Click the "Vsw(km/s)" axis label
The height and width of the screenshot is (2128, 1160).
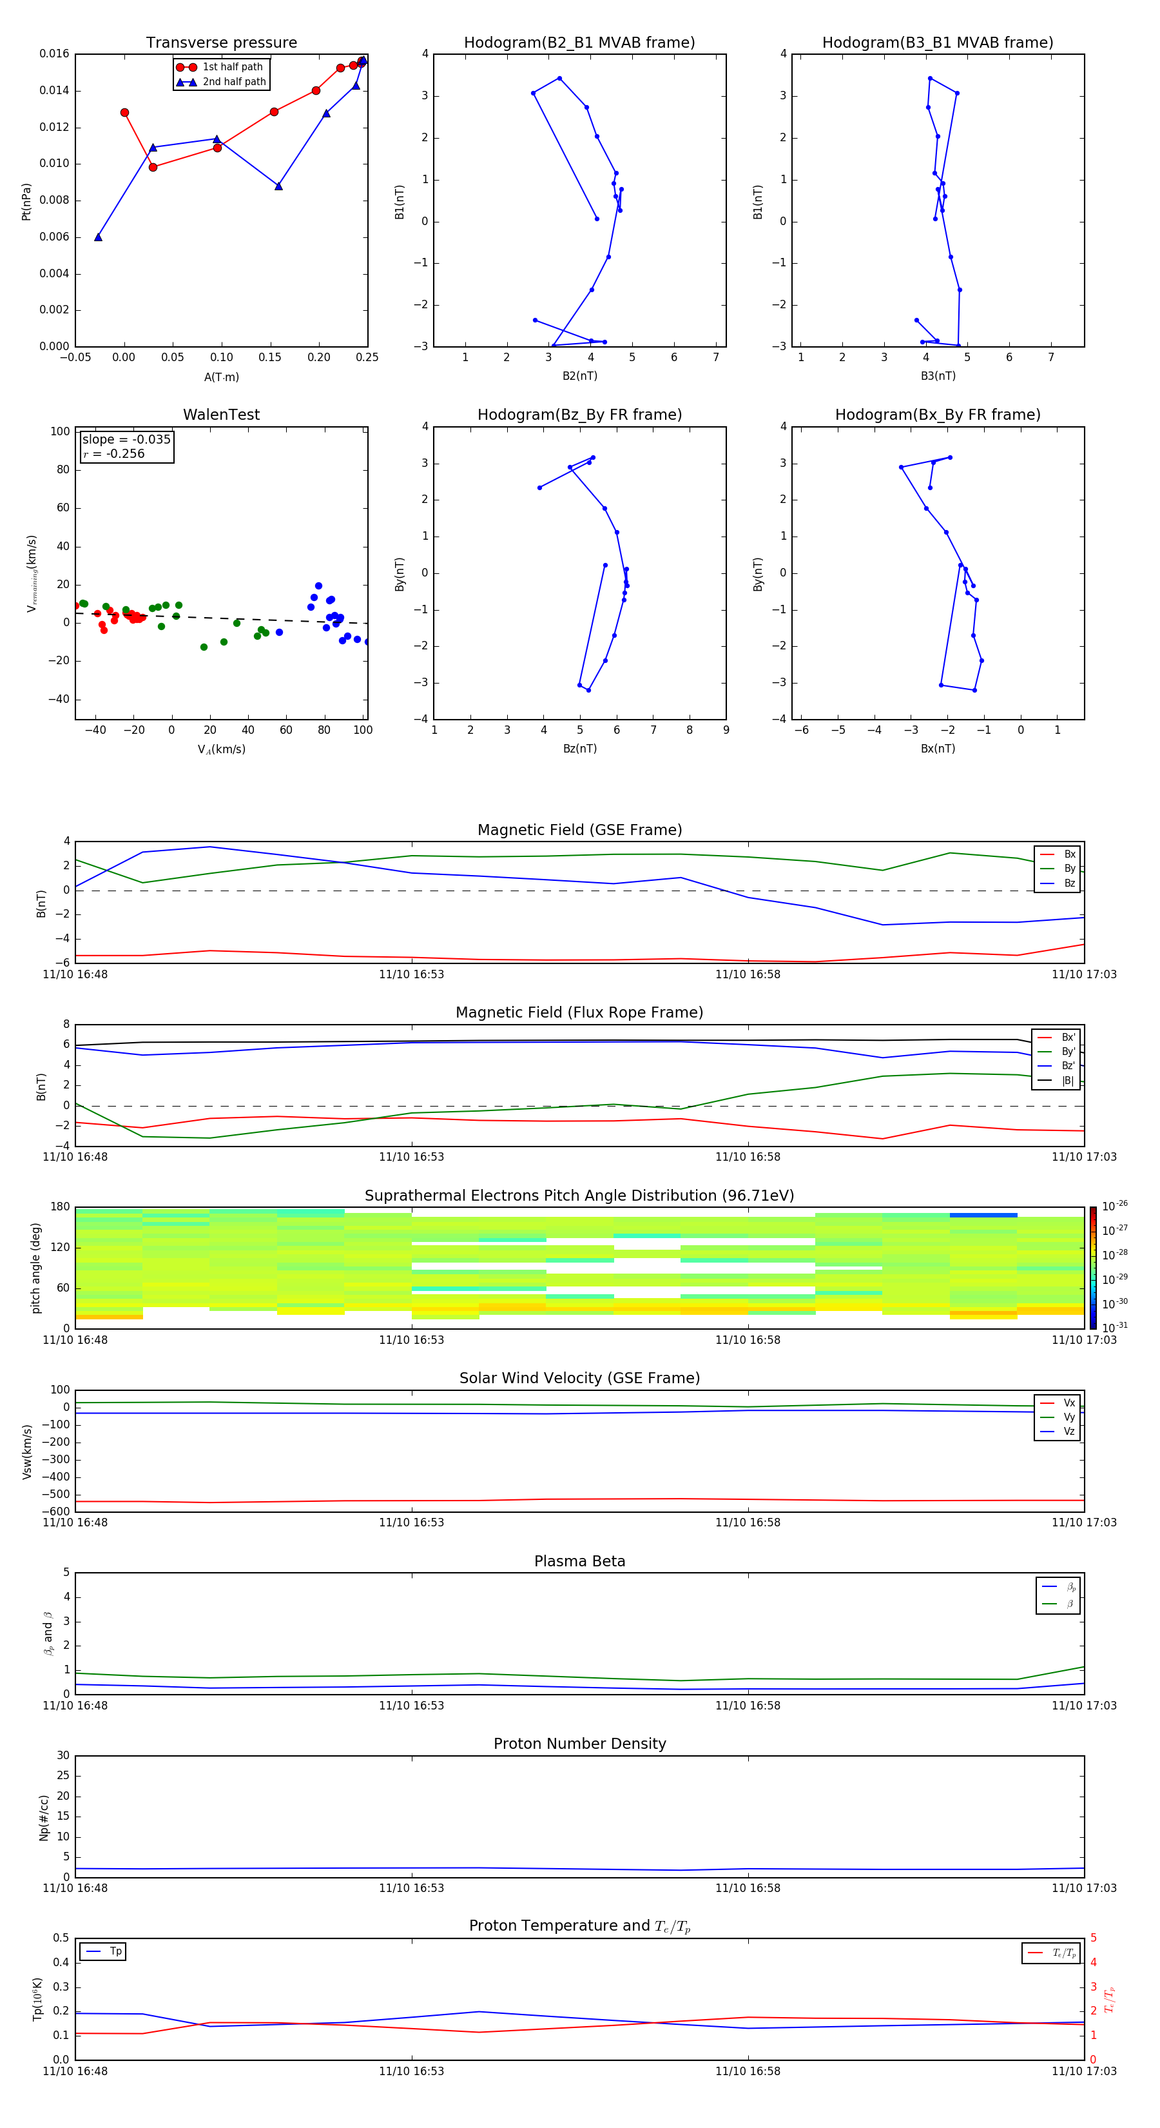pyautogui.click(x=27, y=1452)
